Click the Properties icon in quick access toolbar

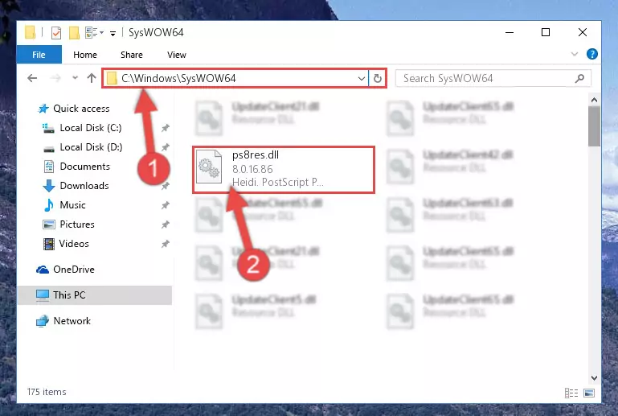click(56, 33)
